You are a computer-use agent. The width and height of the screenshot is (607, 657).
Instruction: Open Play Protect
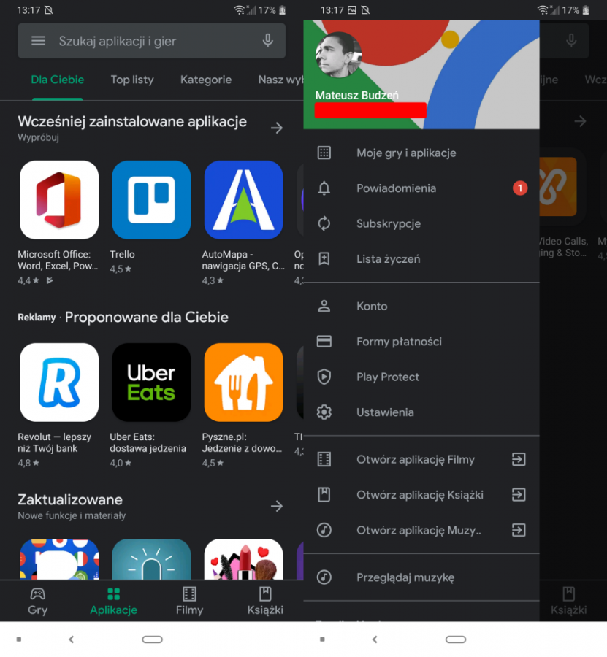point(421,377)
